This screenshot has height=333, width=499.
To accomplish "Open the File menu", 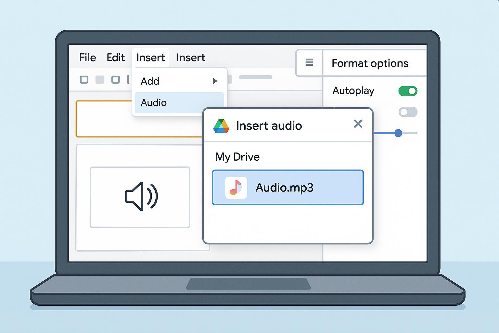I will (87, 58).
